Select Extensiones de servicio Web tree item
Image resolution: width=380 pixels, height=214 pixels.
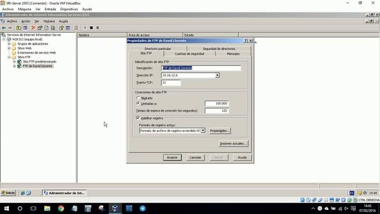[x=37, y=53]
